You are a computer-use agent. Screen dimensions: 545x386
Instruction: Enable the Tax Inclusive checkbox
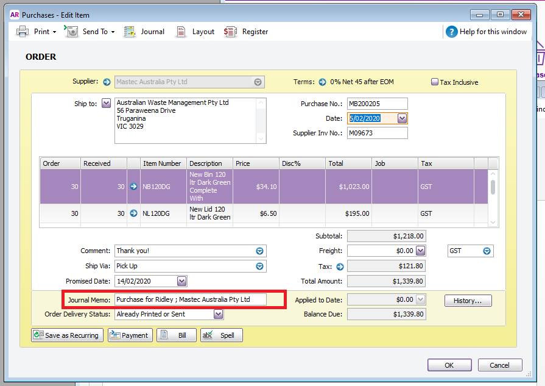click(434, 82)
